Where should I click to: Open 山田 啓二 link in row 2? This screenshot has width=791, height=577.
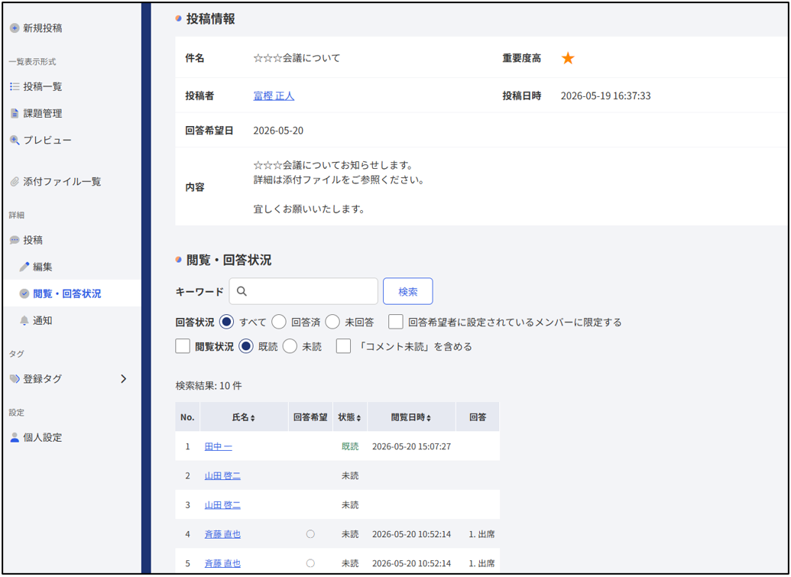[222, 475]
